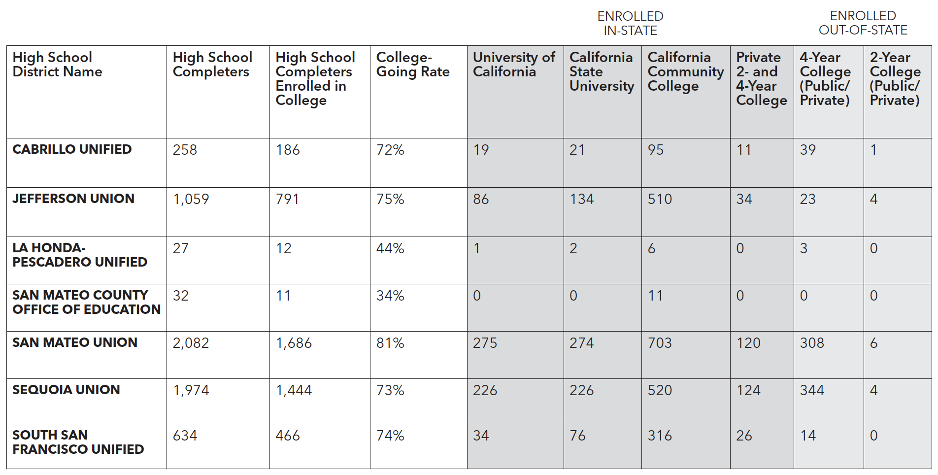Select the High School Completers column header
Screen dimensions: 938x475
pyautogui.click(x=212, y=65)
